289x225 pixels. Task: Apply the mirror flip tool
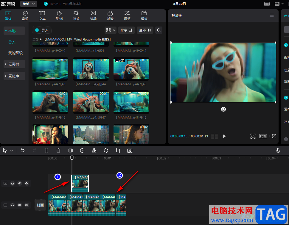94,151
